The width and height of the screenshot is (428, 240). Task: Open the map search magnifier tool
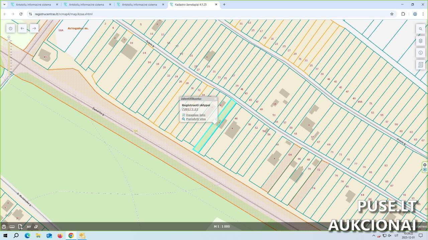pos(421,29)
